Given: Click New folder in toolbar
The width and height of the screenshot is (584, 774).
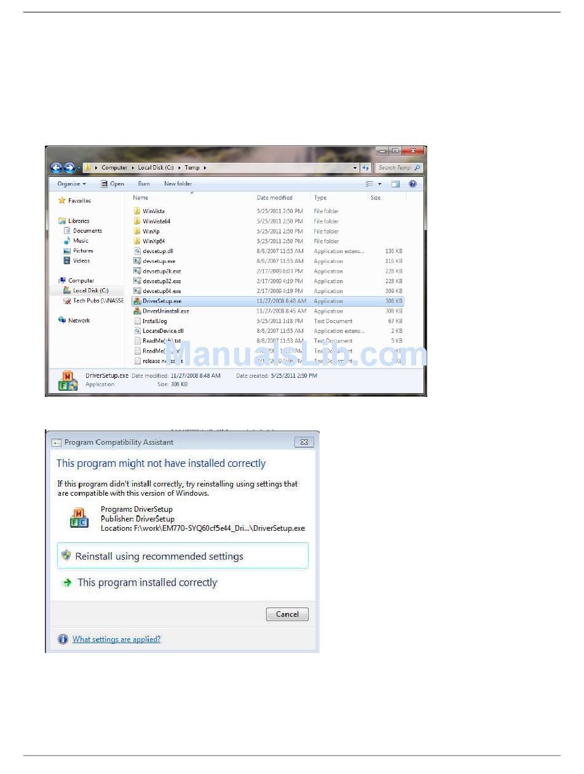Looking at the screenshot, I should [178, 184].
